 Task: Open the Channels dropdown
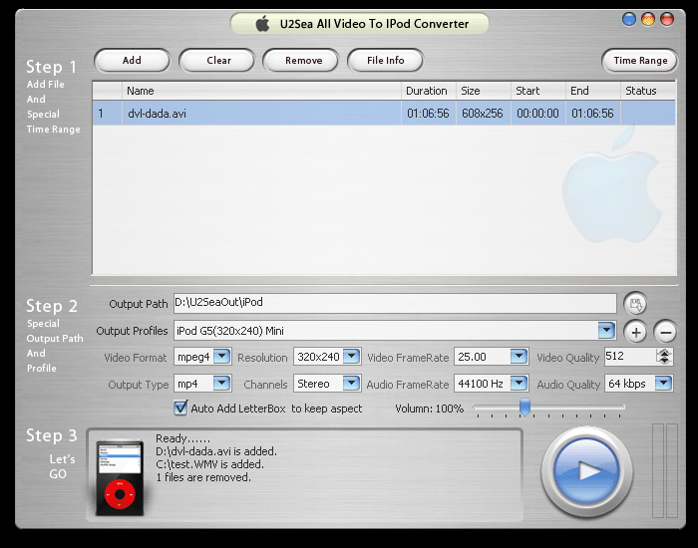352,384
